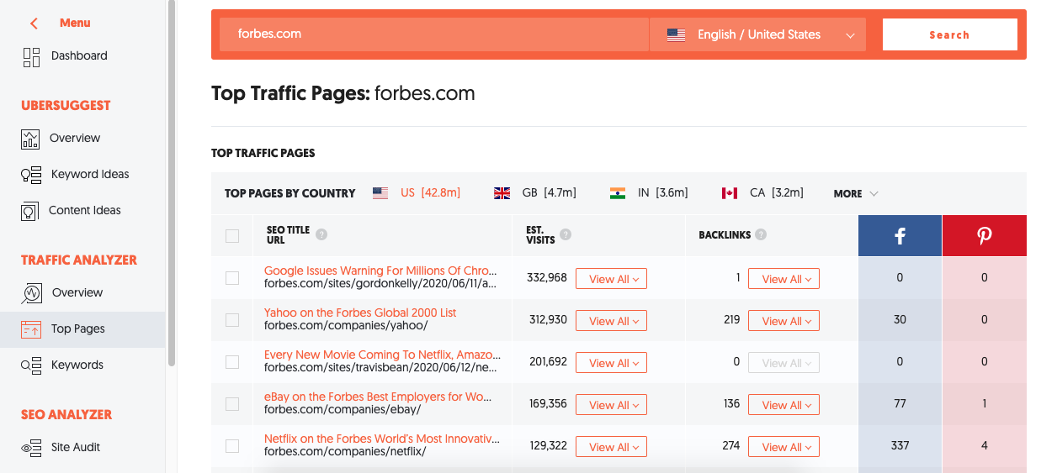Open visits View All for 169,356 row

(x=611, y=405)
